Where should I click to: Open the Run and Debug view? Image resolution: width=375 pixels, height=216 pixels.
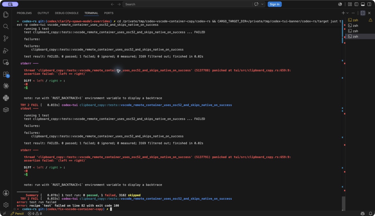(6, 51)
